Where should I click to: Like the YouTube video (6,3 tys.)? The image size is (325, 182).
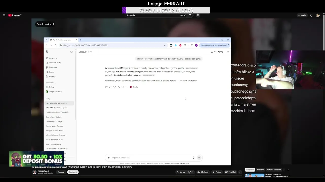click(181, 172)
